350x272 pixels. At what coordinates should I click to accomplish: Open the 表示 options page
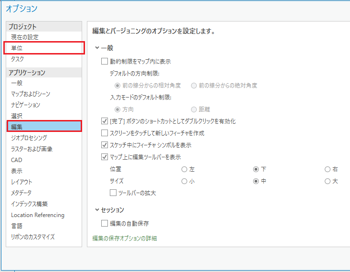coord(44,171)
